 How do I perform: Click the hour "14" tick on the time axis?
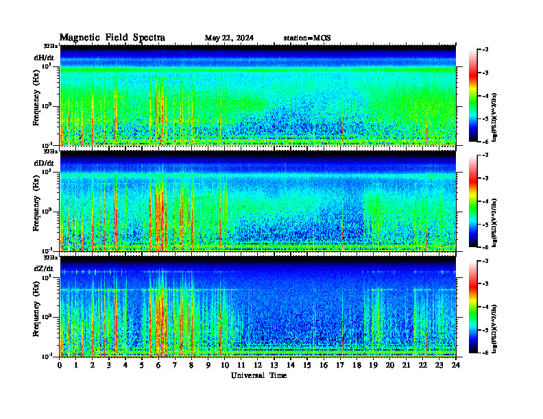[291, 366]
